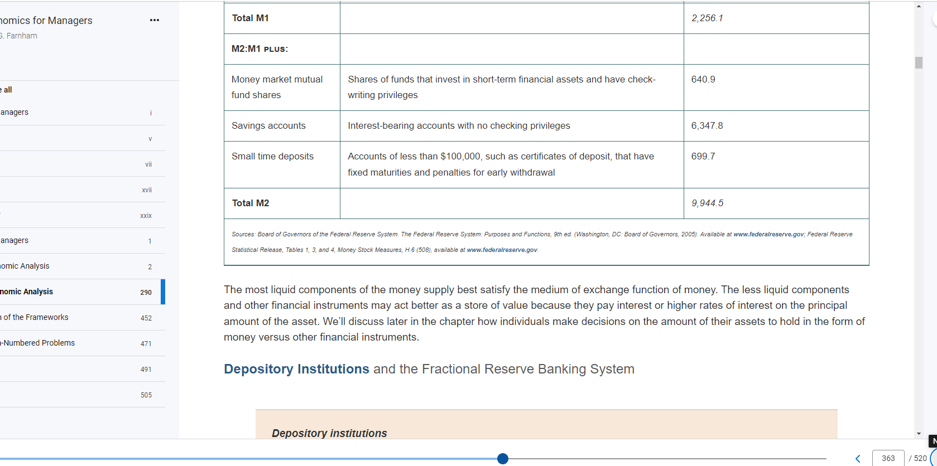Click 'Depository institutions' callout box title
Image resolution: width=937 pixels, height=466 pixels.
[x=329, y=433]
